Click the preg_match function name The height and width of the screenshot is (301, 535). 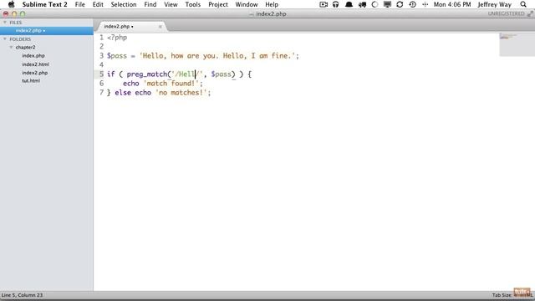click(147, 74)
